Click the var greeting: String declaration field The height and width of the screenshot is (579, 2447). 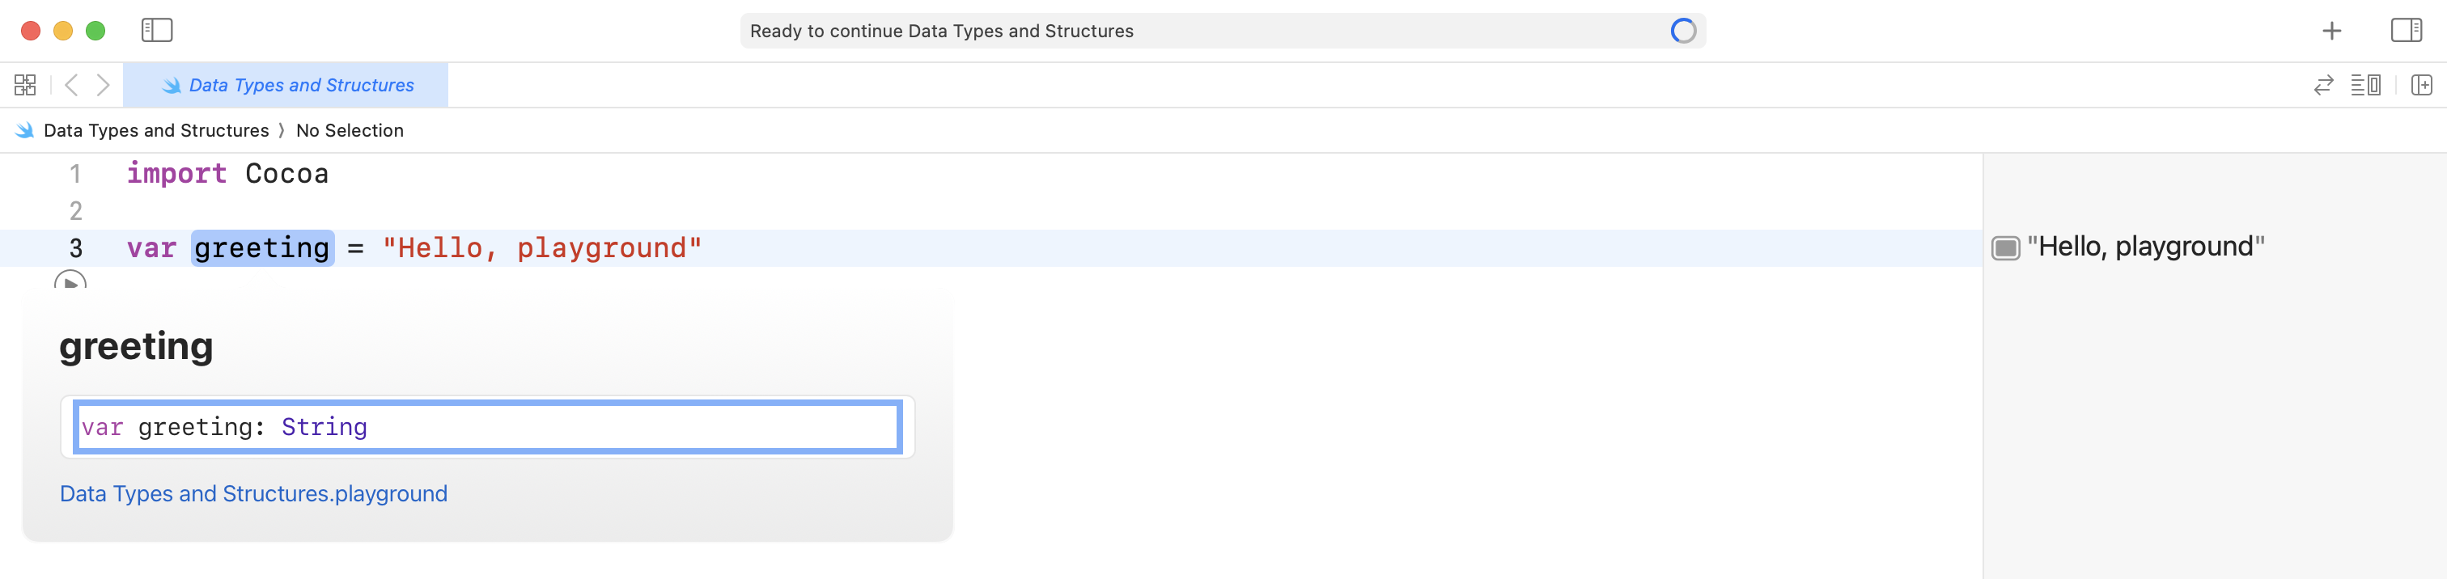[x=487, y=426]
